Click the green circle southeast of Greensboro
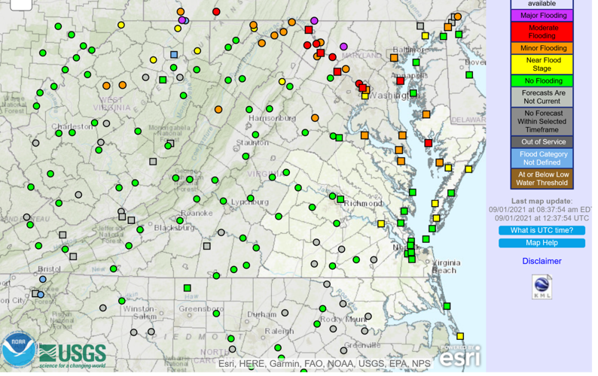The height and width of the screenshot is (376, 598). coord(216,314)
